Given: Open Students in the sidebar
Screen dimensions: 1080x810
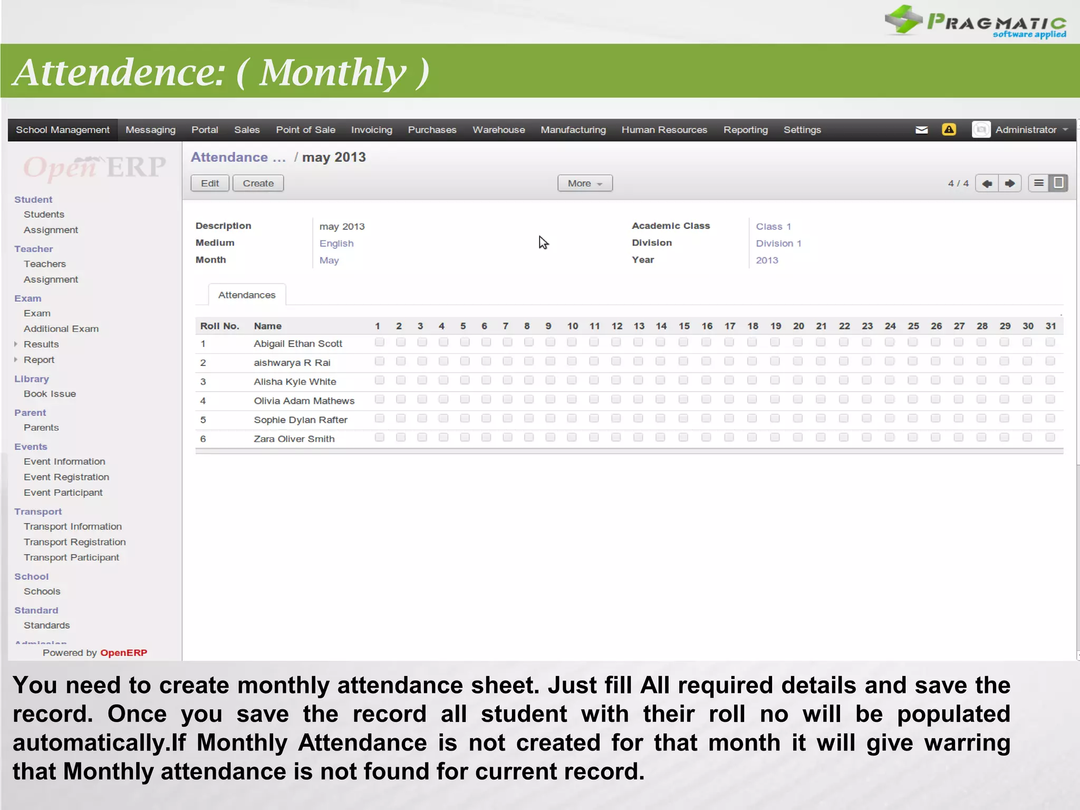Looking at the screenshot, I should (44, 215).
